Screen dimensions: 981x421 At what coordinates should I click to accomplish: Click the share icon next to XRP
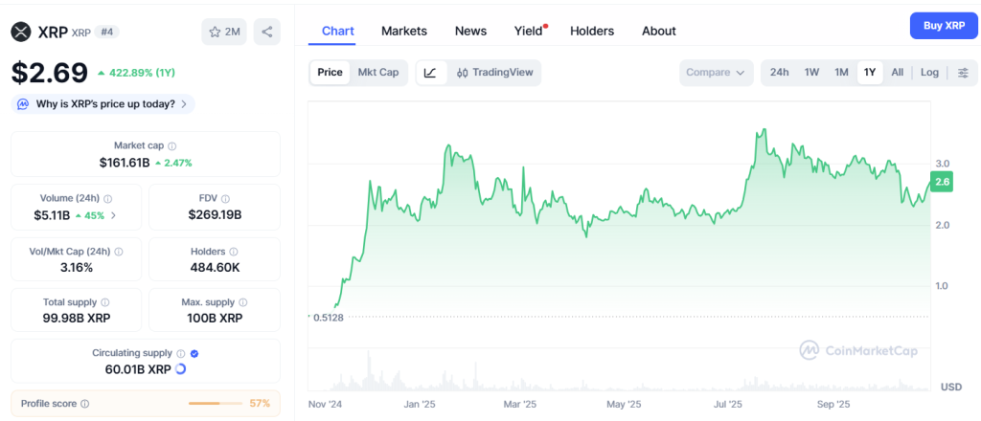266,32
